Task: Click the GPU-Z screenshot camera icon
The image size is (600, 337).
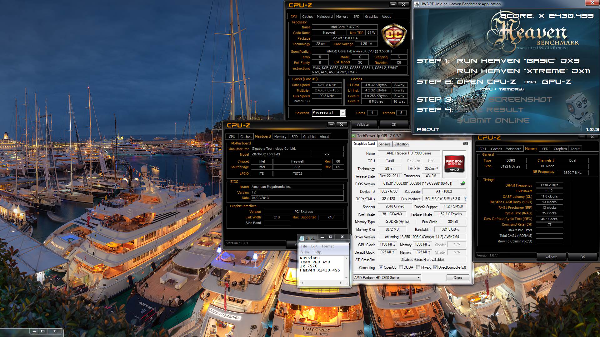Action: point(465,144)
